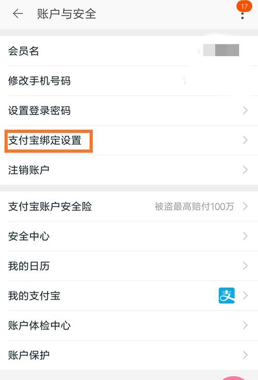Expand chevron beside 安全中心
Image resolution: width=258 pixels, height=380 pixels.
(x=245, y=236)
